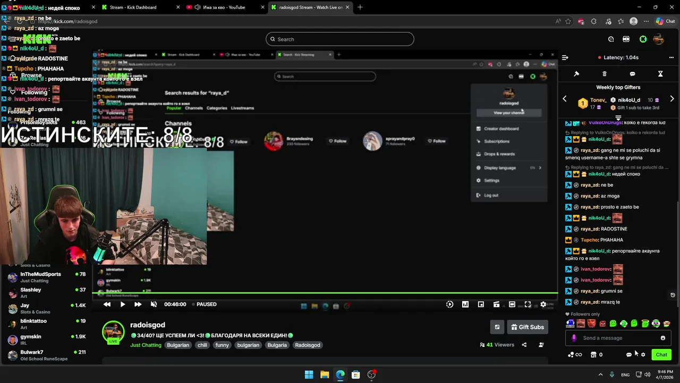Unmute the stream volume
Image resolution: width=680 pixels, height=383 pixels.
click(x=154, y=304)
